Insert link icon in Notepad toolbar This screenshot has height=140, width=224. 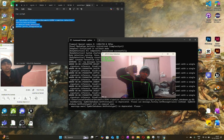[x=78, y=9]
